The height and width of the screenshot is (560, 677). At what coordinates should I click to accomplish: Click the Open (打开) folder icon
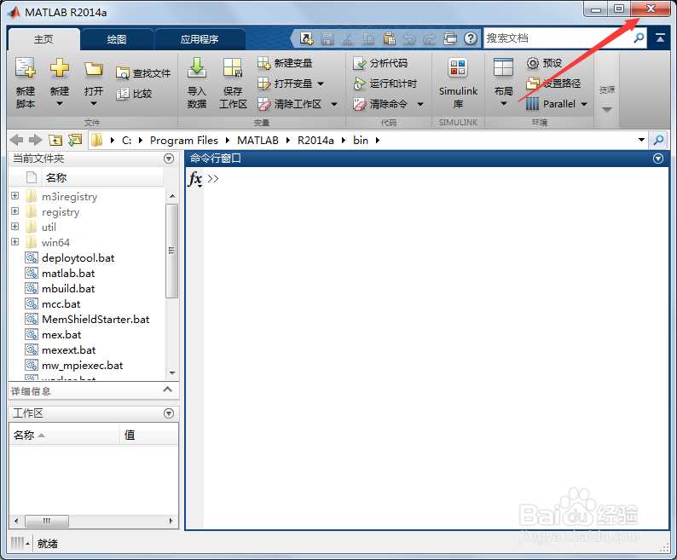93,69
